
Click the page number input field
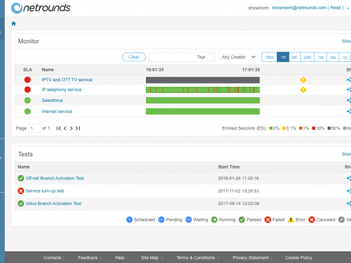(x=34, y=128)
